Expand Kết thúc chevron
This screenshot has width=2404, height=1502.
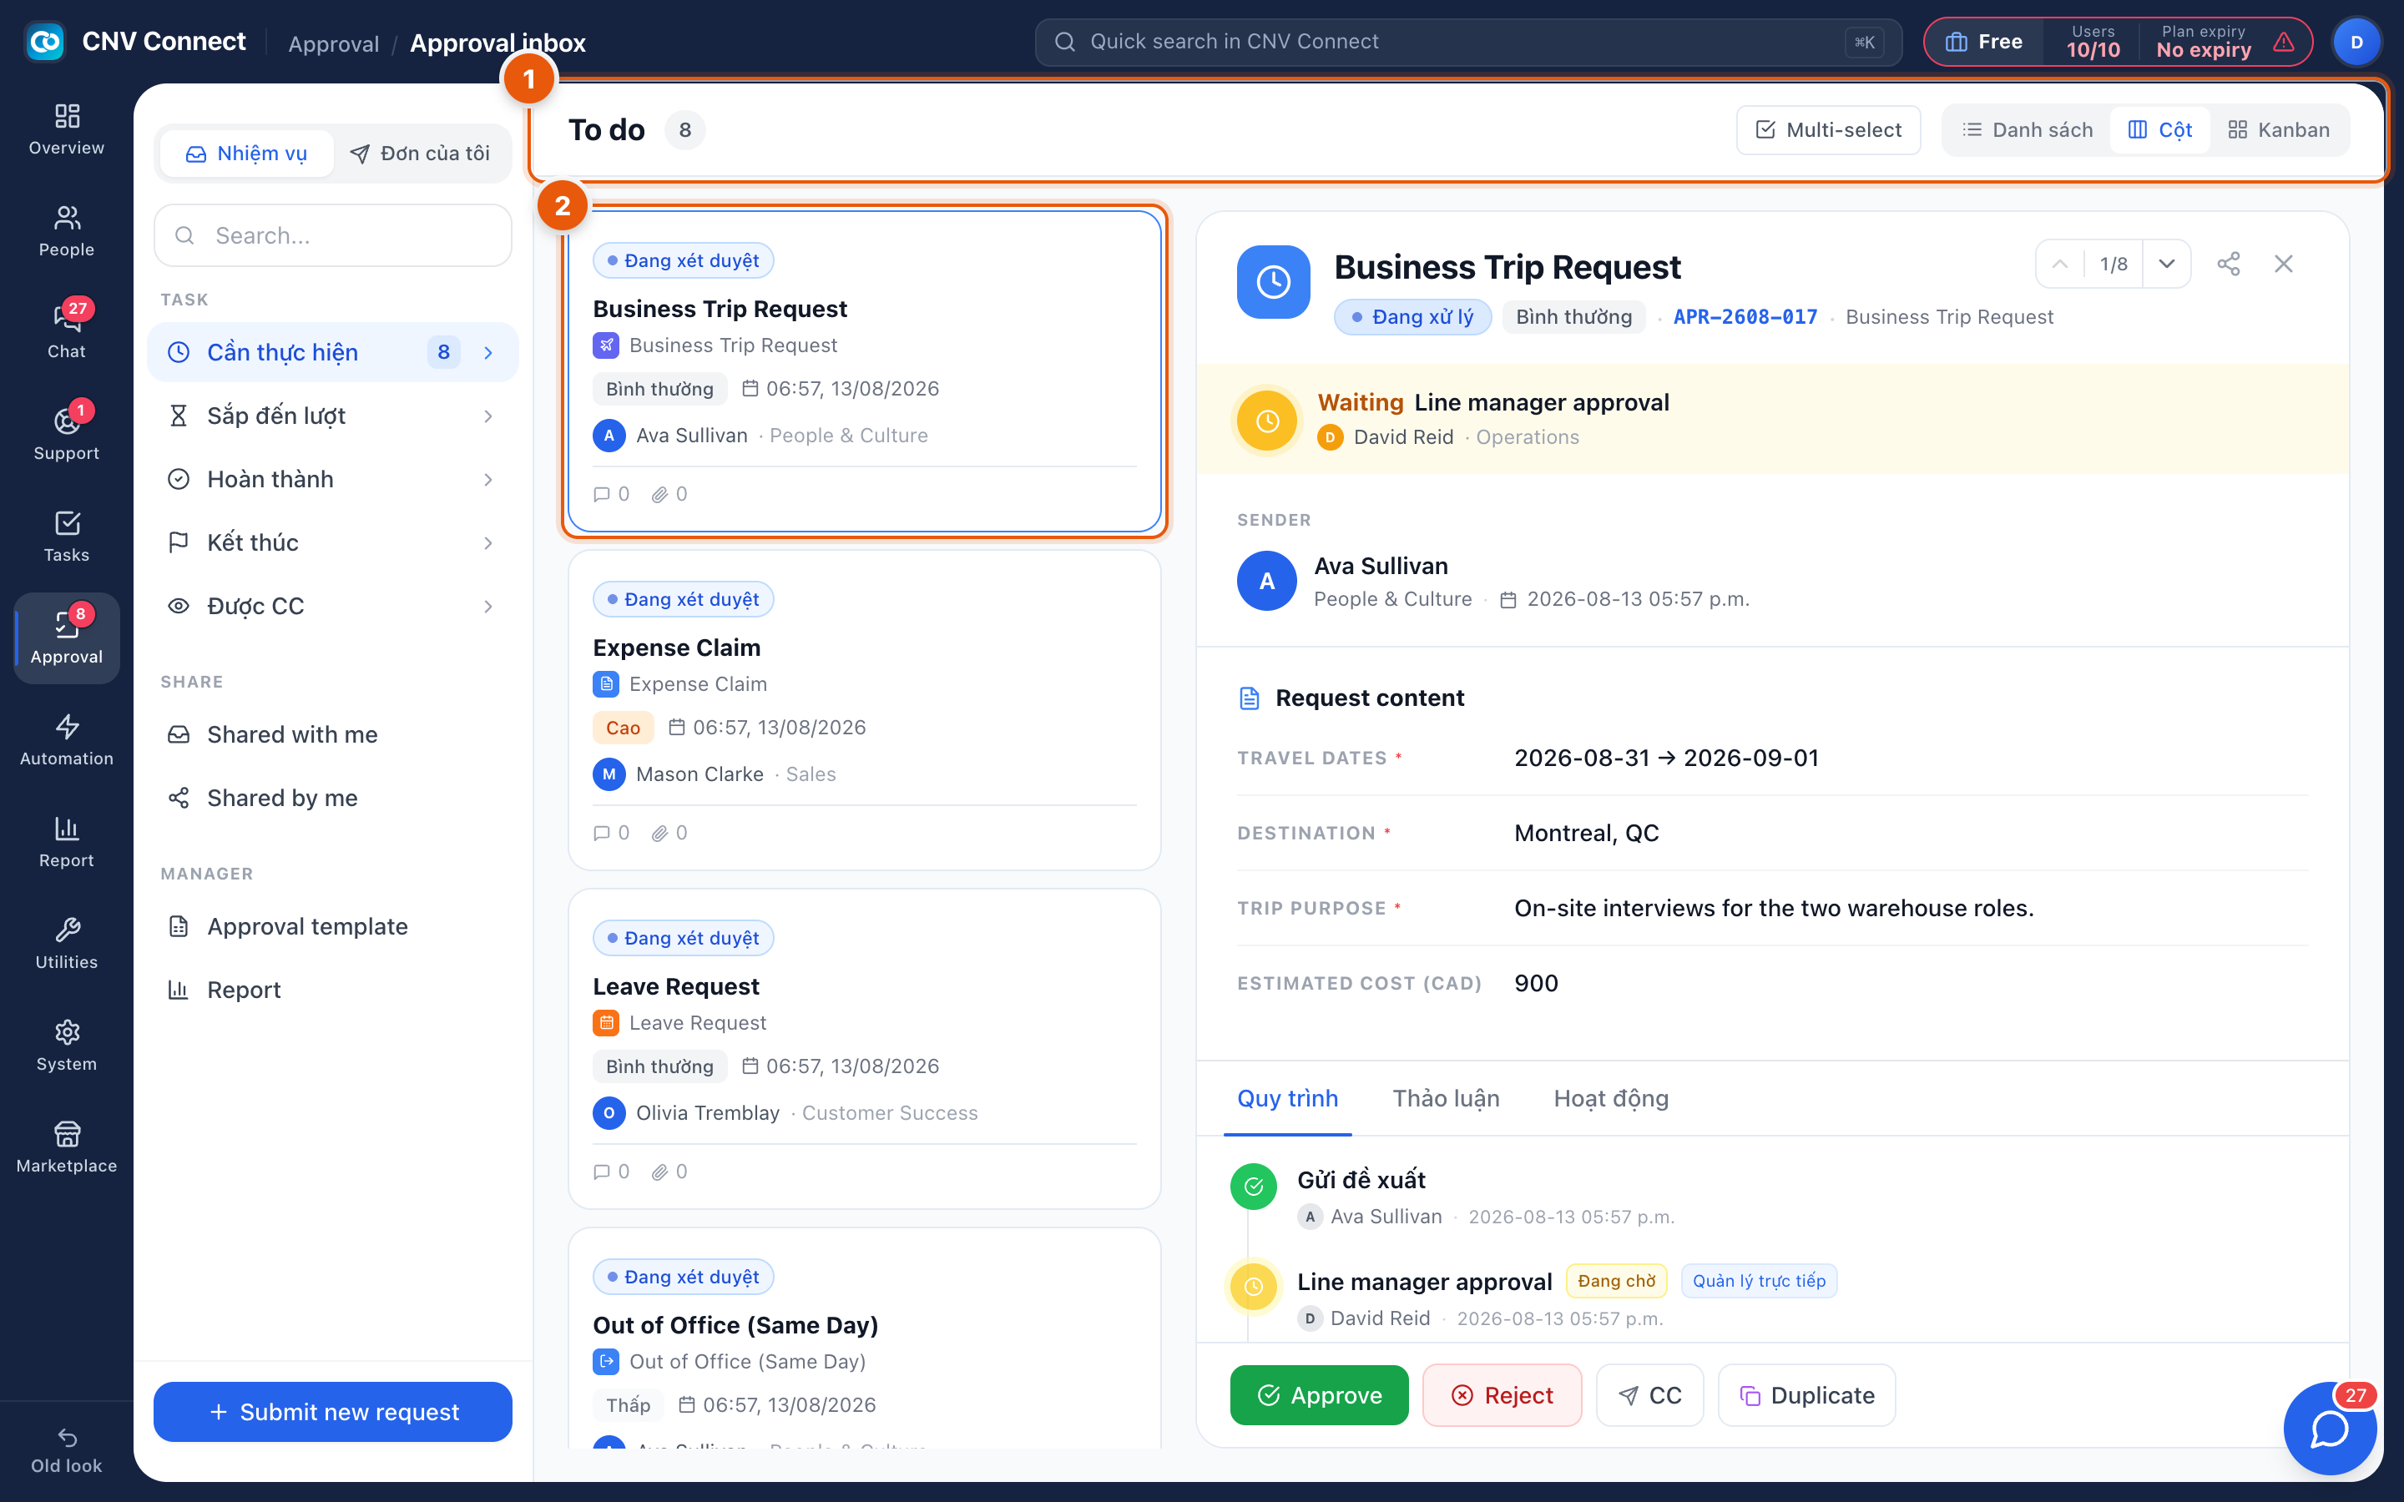487,543
